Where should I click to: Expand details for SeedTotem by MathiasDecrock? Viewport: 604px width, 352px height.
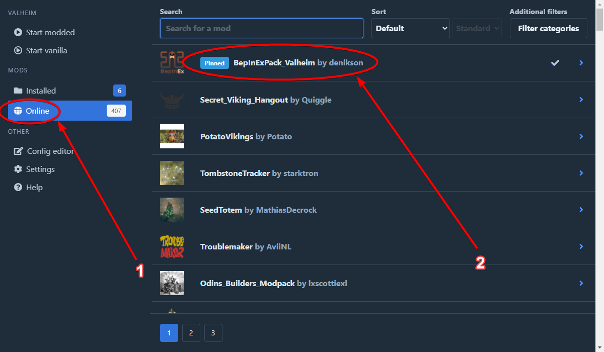(581, 210)
